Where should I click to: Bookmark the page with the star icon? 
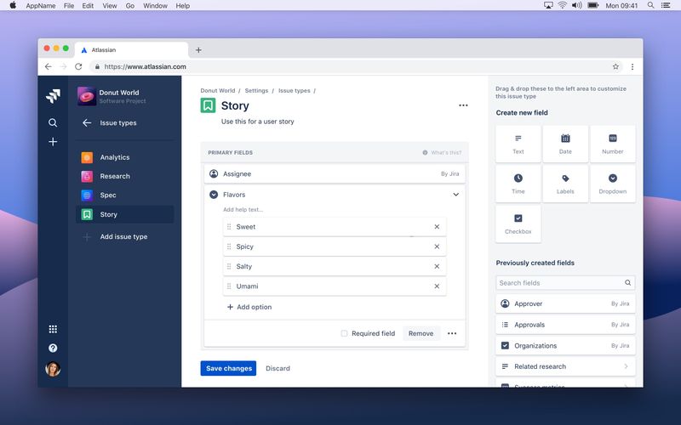[x=615, y=67]
